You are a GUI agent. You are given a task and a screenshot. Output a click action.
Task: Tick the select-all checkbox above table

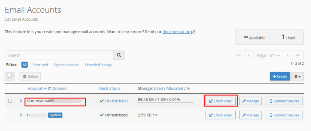click(10, 76)
